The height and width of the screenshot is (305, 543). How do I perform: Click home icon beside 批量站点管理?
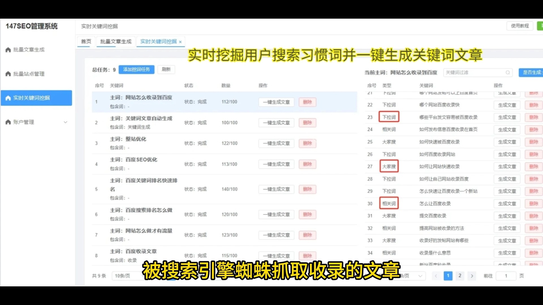(8, 74)
